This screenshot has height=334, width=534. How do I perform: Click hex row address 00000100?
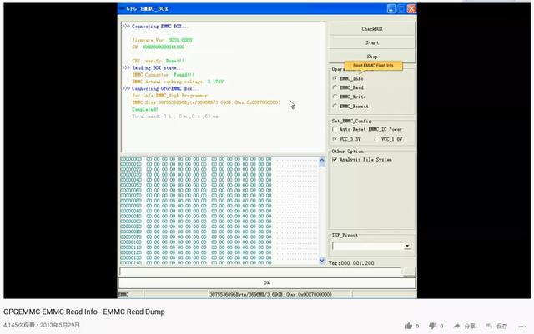(x=131, y=242)
